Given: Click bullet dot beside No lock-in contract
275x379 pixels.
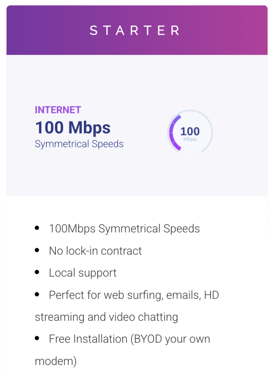Looking at the screenshot, I should tap(37, 251).
